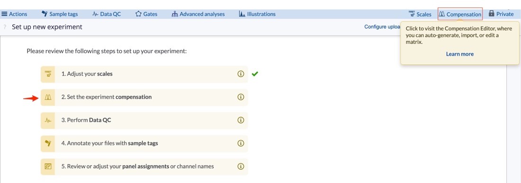Click the sample tags icon in step 4
This screenshot has height=183, width=521.
tap(48, 144)
